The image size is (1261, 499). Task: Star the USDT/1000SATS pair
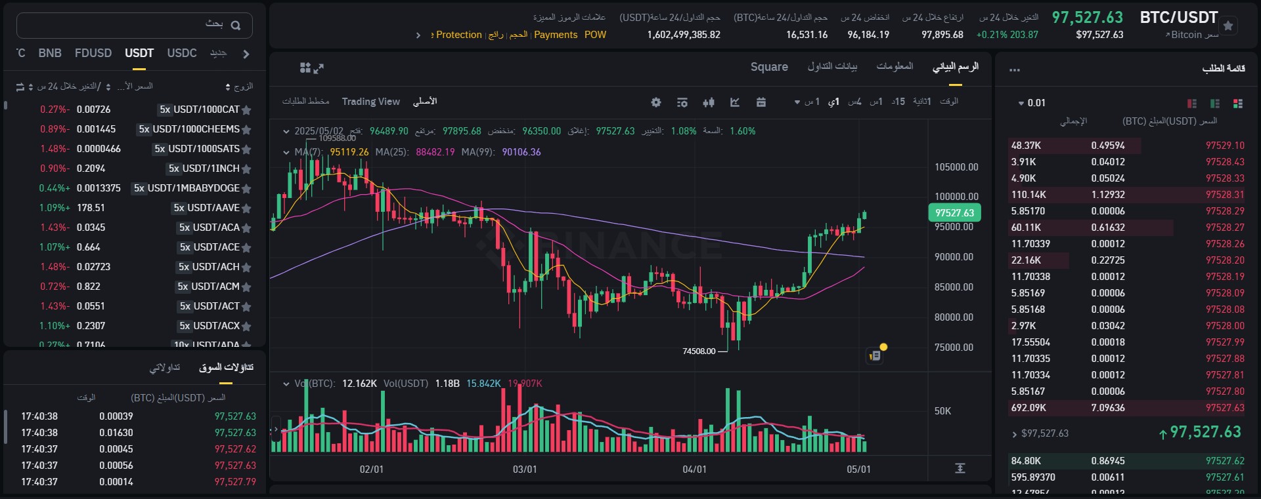[x=246, y=150]
